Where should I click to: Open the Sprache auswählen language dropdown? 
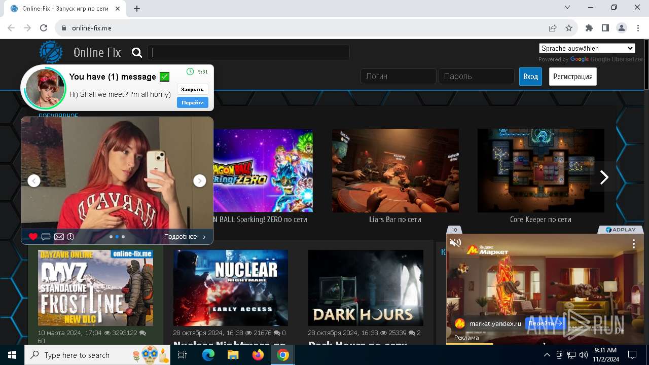587,48
